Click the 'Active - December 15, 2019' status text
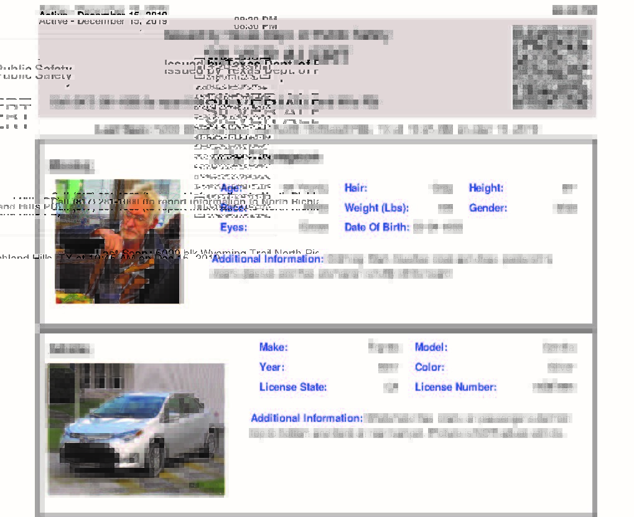Image resolution: width=634 pixels, height=517 pixels. 103,21
